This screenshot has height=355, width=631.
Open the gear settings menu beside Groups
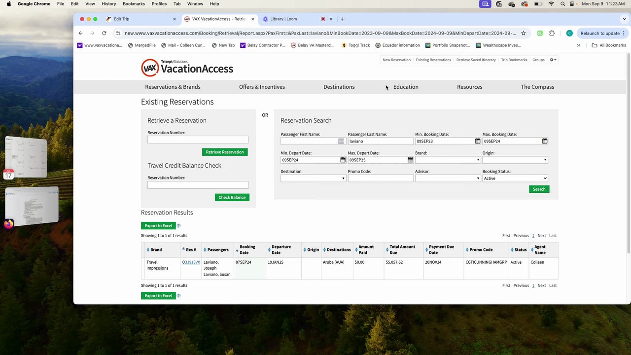[553, 60]
